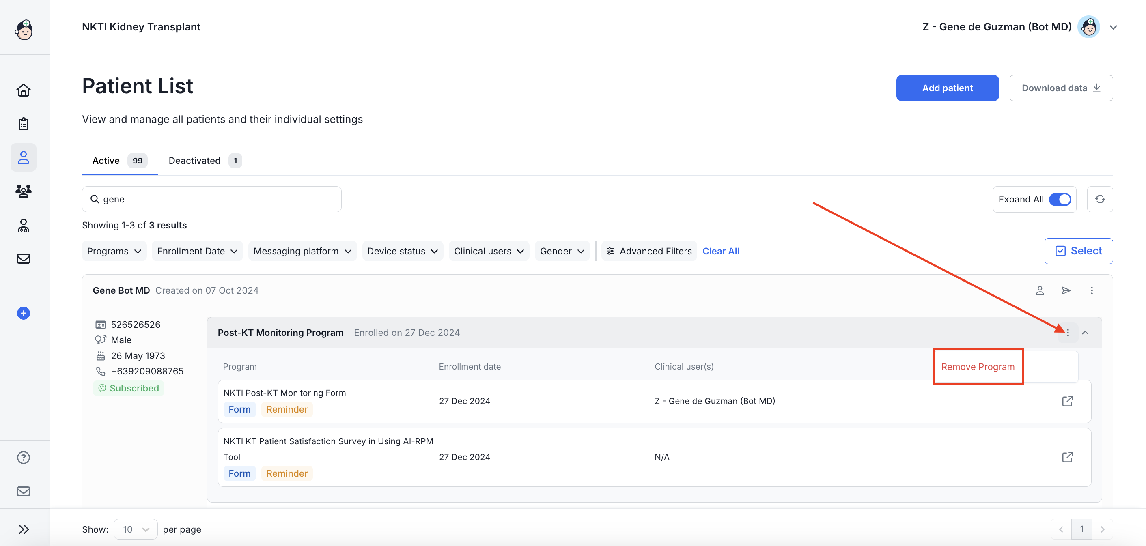Click send message icon for Gene Bot MD
Image resolution: width=1146 pixels, height=546 pixels.
tap(1066, 290)
